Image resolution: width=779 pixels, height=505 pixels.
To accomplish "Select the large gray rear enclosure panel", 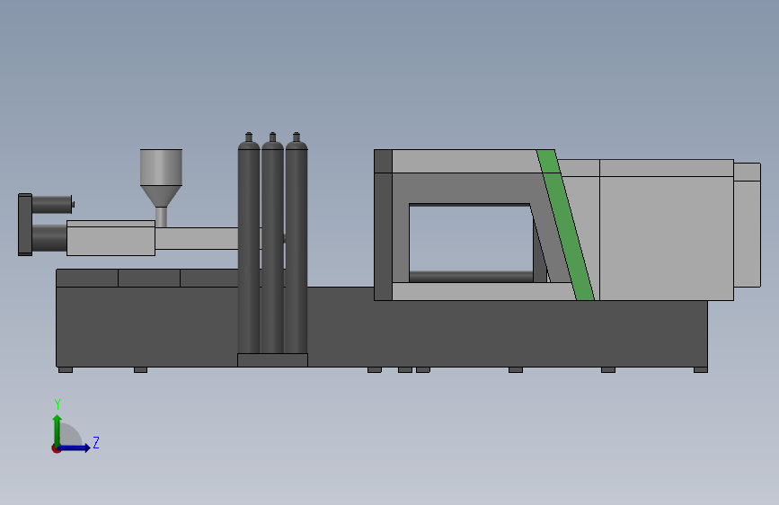I will (x=666, y=237).
